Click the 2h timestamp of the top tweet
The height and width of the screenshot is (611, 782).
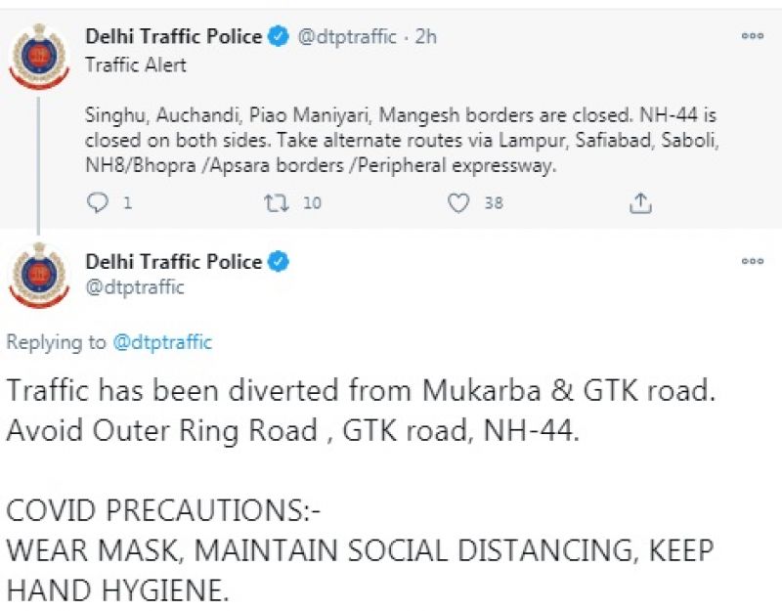426,37
